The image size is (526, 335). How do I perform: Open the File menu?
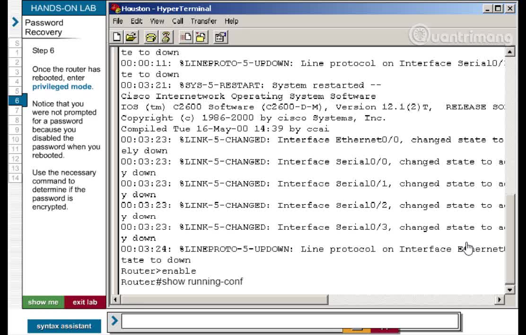(x=118, y=21)
